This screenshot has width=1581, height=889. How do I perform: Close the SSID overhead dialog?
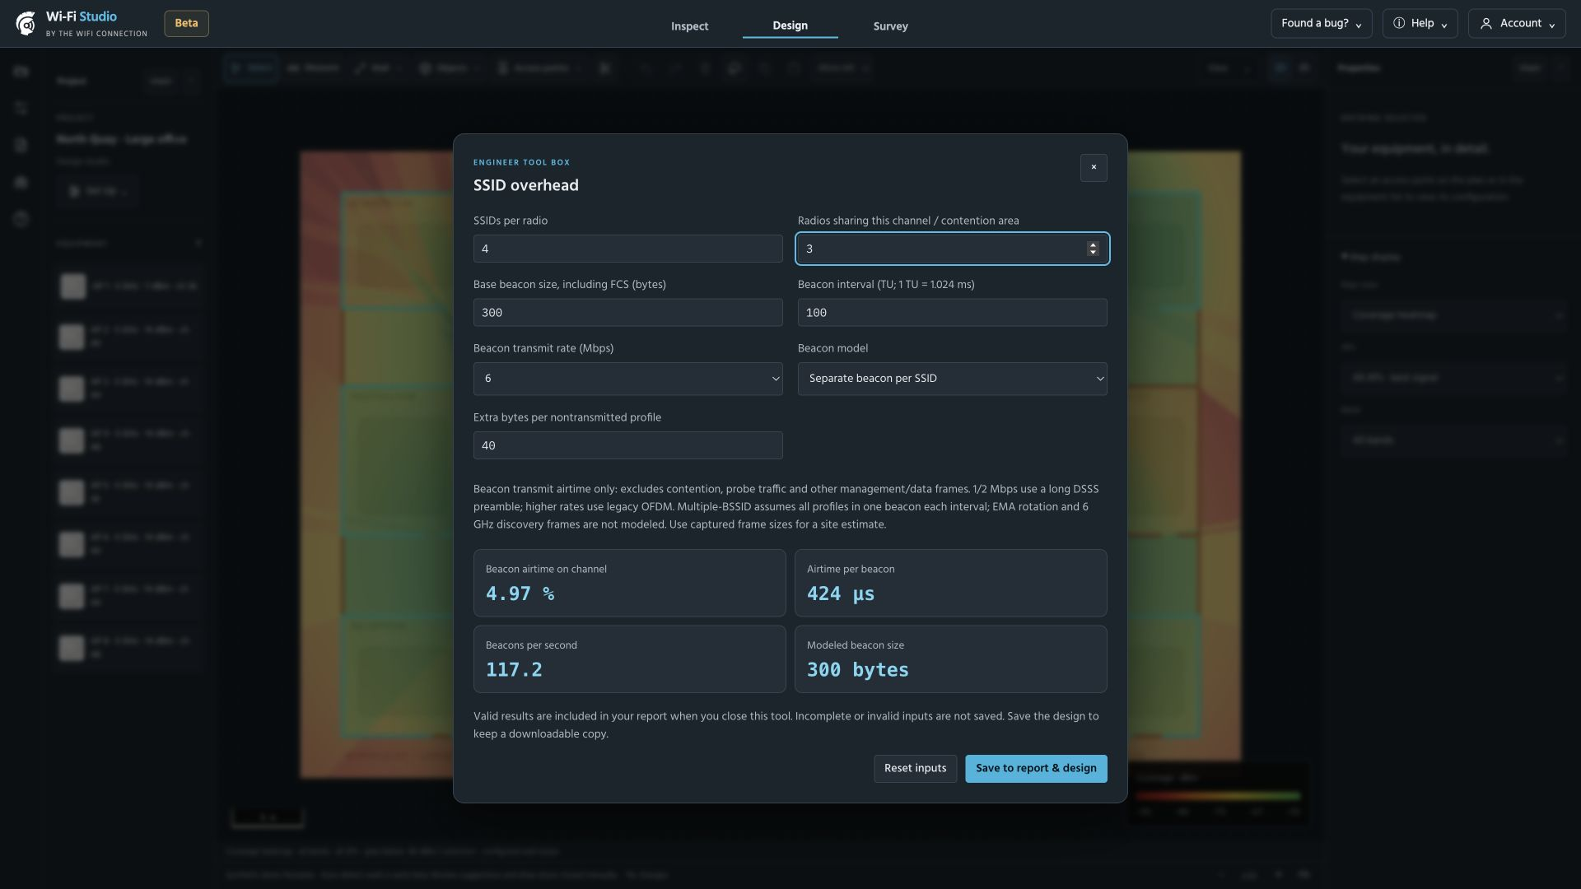click(1094, 168)
